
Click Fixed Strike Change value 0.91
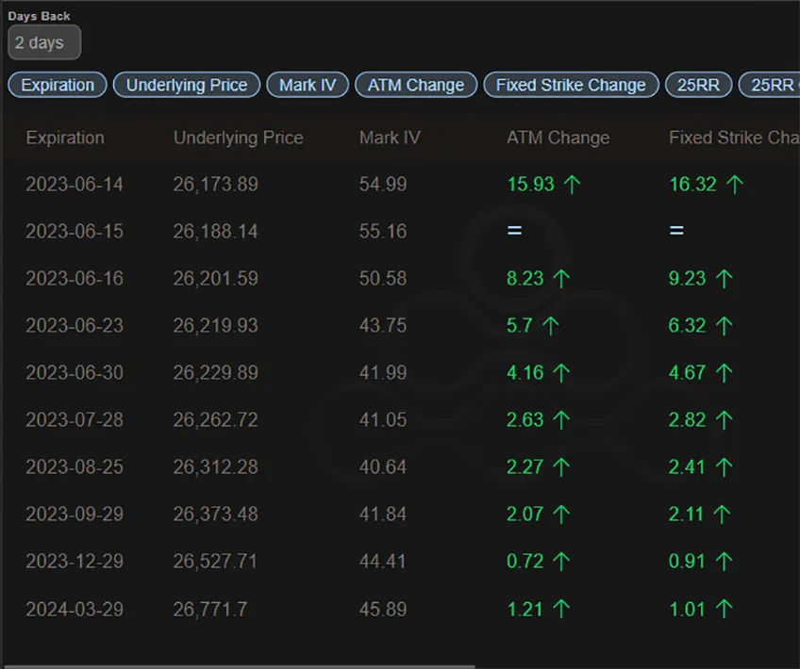(x=687, y=561)
